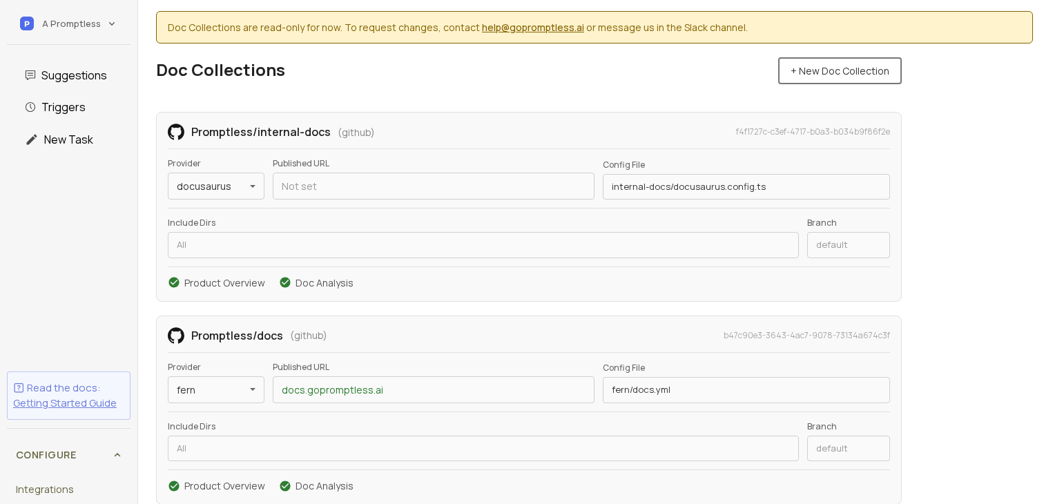
Task: Toggle the Doc Analysis checkmark for Promptless/docs
Action: pos(285,486)
